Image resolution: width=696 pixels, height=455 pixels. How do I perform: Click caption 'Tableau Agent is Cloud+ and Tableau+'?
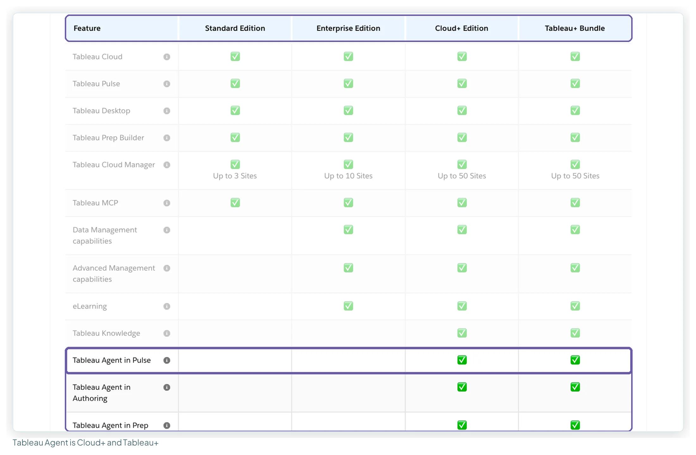(x=85, y=443)
